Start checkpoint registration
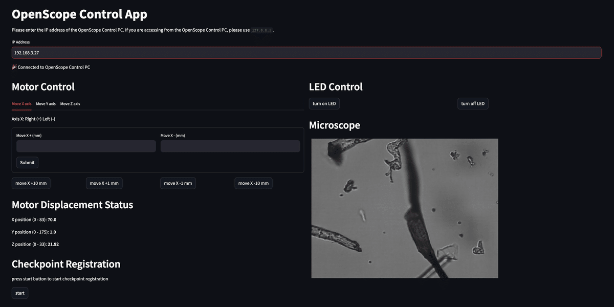 [x=20, y=293]
